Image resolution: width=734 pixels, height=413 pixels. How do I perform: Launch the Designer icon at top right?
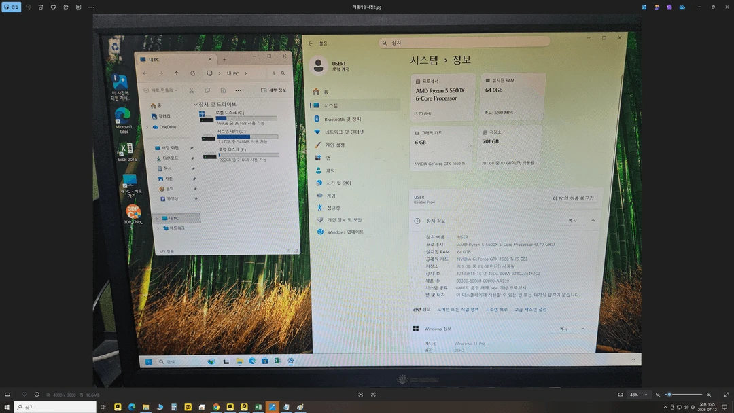(x=657, y=7)
